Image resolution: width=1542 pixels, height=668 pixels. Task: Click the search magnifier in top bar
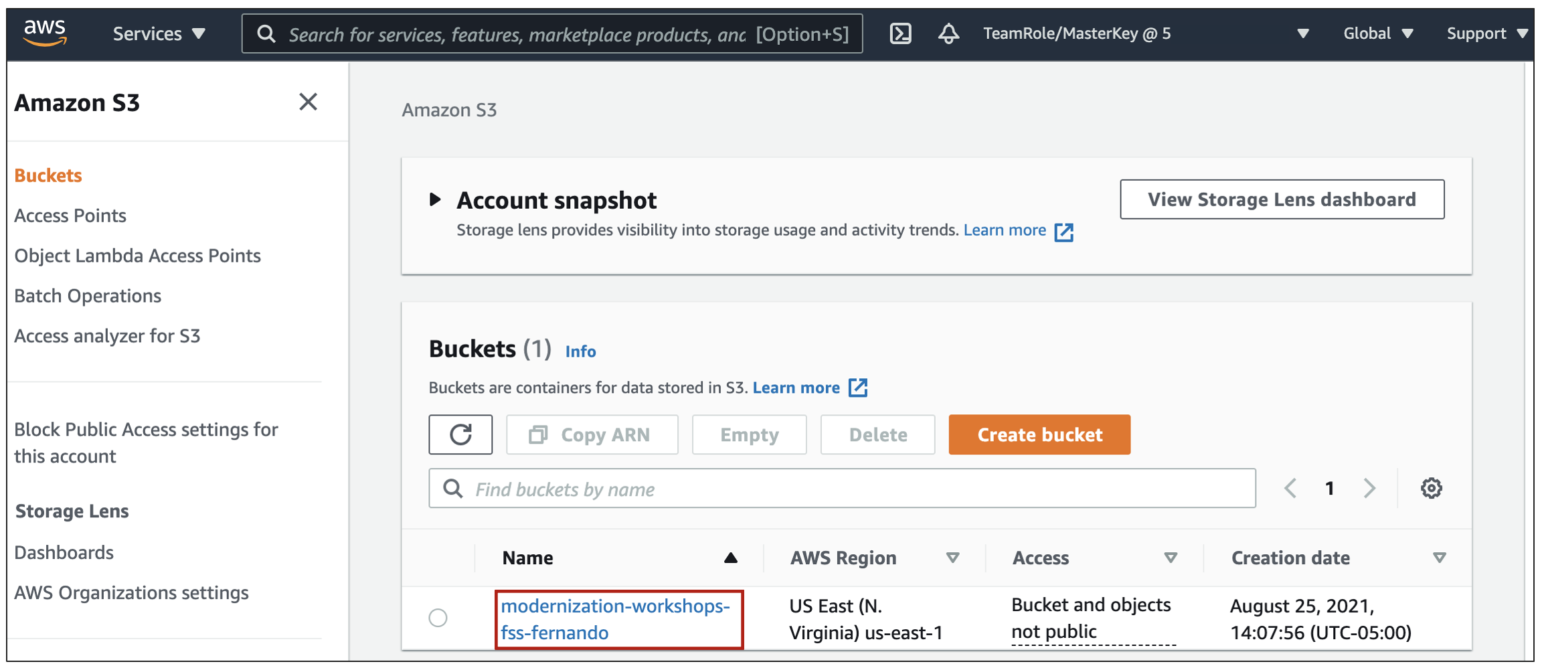point(266,33)
